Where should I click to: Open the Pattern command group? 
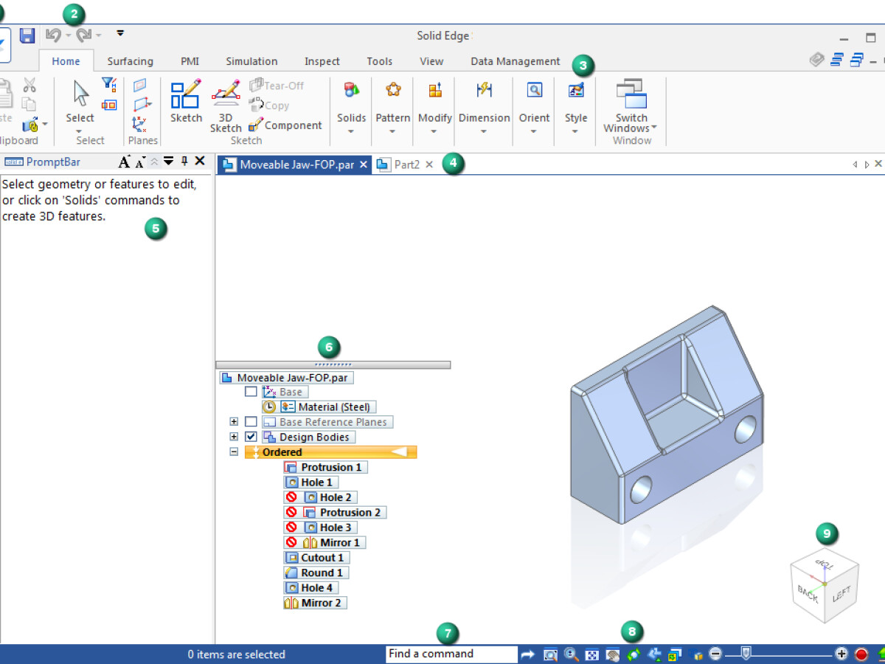pyautogui.click(x=393, y=106)
